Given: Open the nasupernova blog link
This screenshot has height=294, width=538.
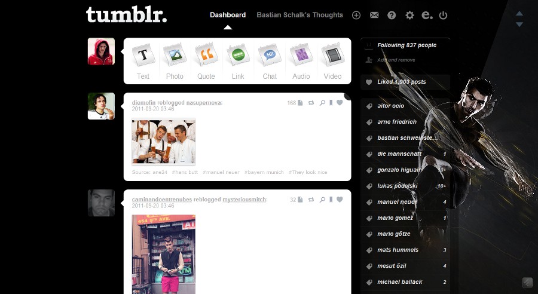Looking at the screenshot, I should pyautogui.click(x=203, y=103).
